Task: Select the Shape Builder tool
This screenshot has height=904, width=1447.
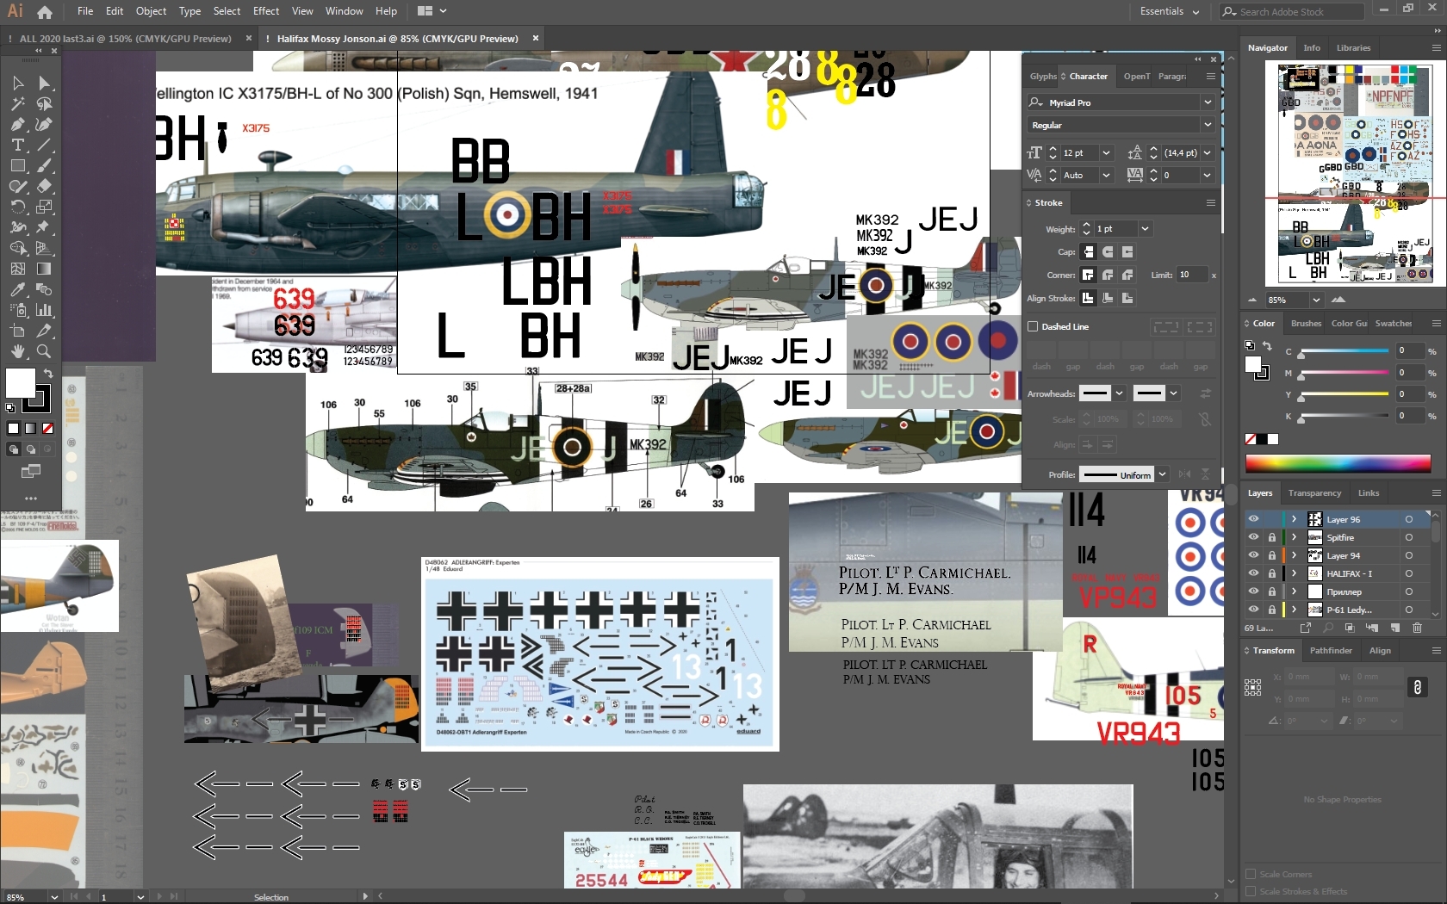Action: click(18, 248)
